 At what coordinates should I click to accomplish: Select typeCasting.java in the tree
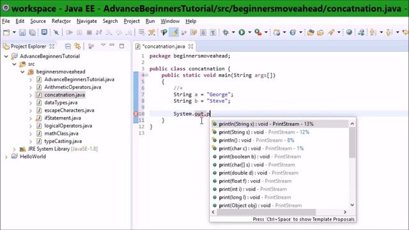point(63,141)
